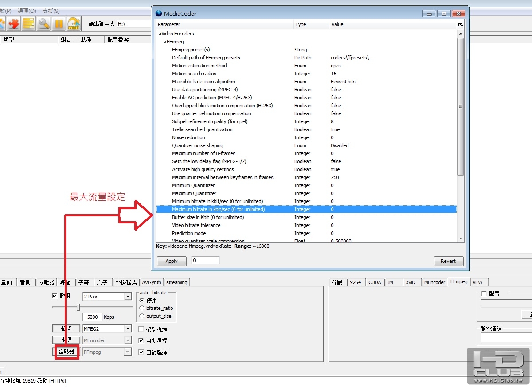The width and height of the screenshot is (532, 387).
Task: Click the MediaCoder globe icon in the title bar
Action: tap(159, 13)
